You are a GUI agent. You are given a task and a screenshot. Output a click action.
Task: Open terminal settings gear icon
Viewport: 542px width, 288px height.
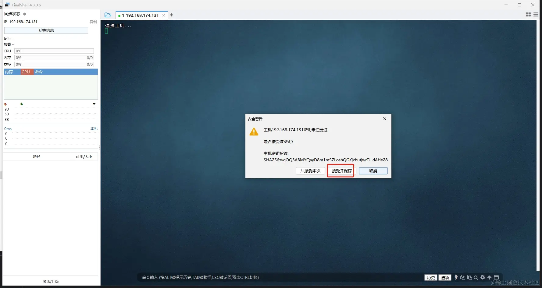point(483,277)
